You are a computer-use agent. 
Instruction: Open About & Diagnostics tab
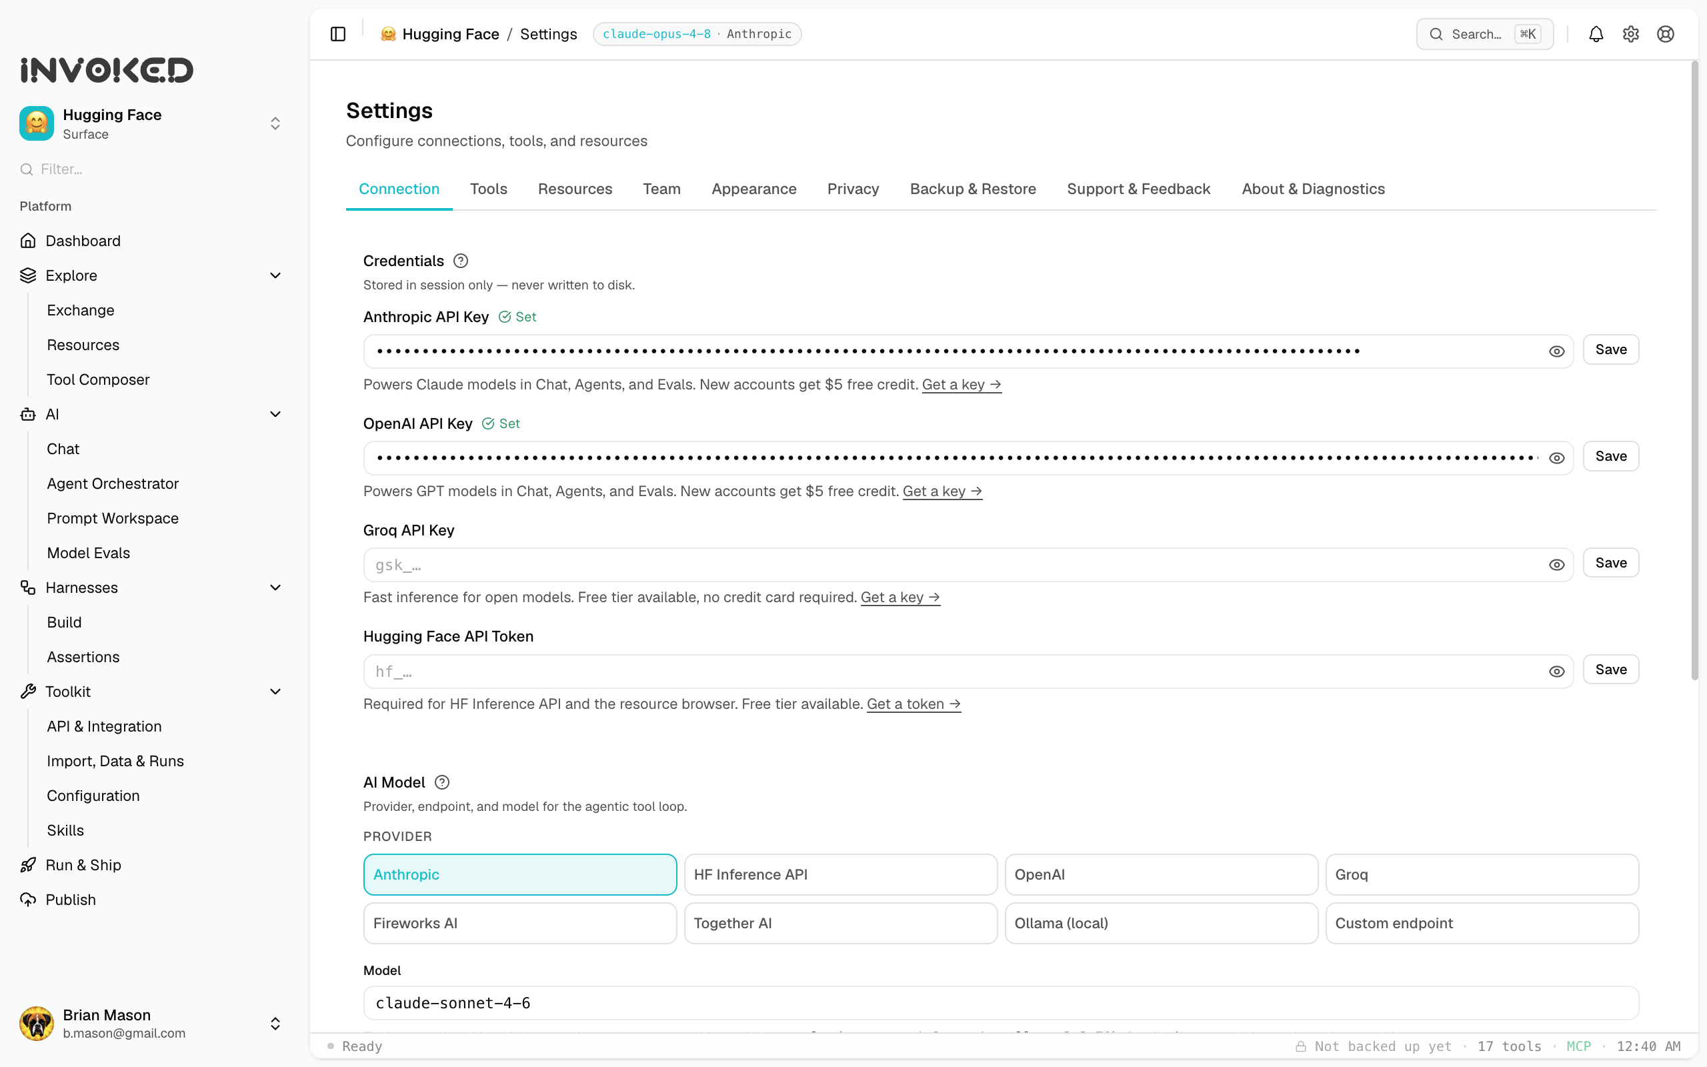point(1313,189)
